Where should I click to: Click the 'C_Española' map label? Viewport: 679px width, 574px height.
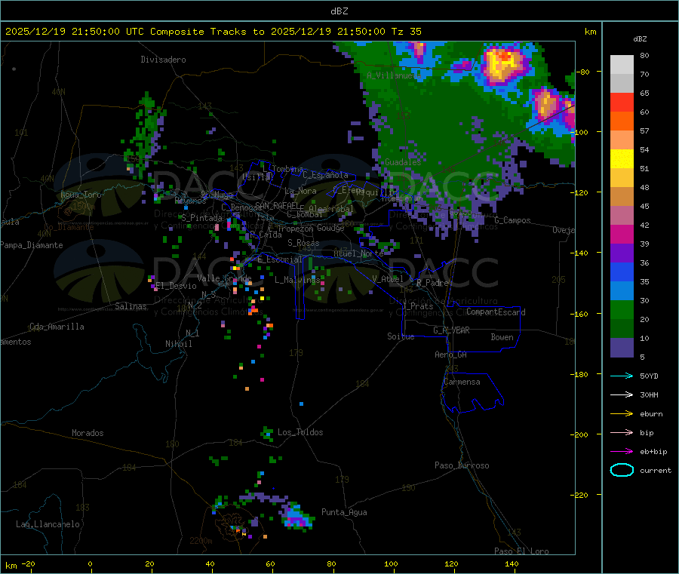point(325,175)
